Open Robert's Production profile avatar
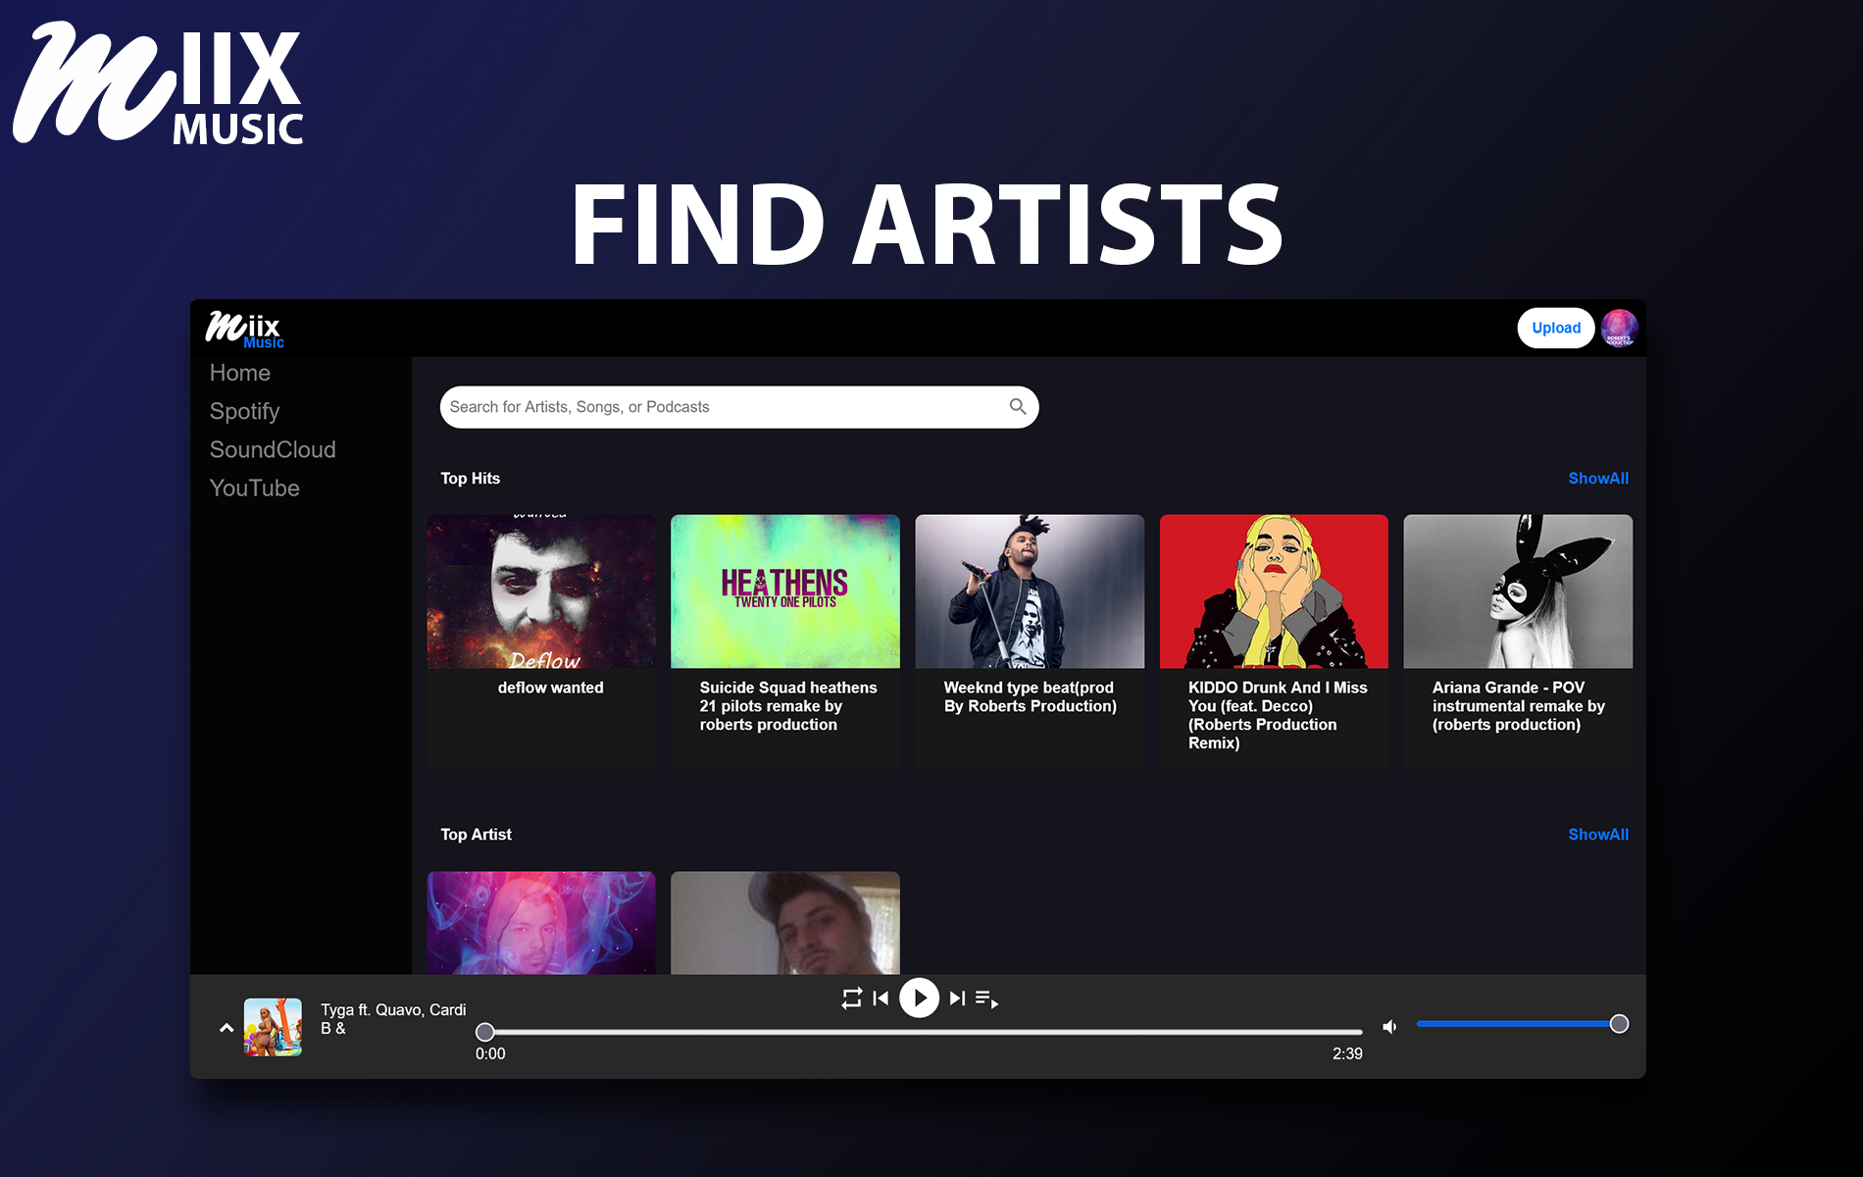 coord(1620,328)
